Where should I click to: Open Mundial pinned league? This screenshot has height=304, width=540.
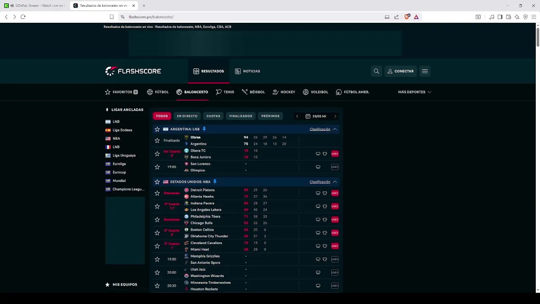(x=119, y=181)
